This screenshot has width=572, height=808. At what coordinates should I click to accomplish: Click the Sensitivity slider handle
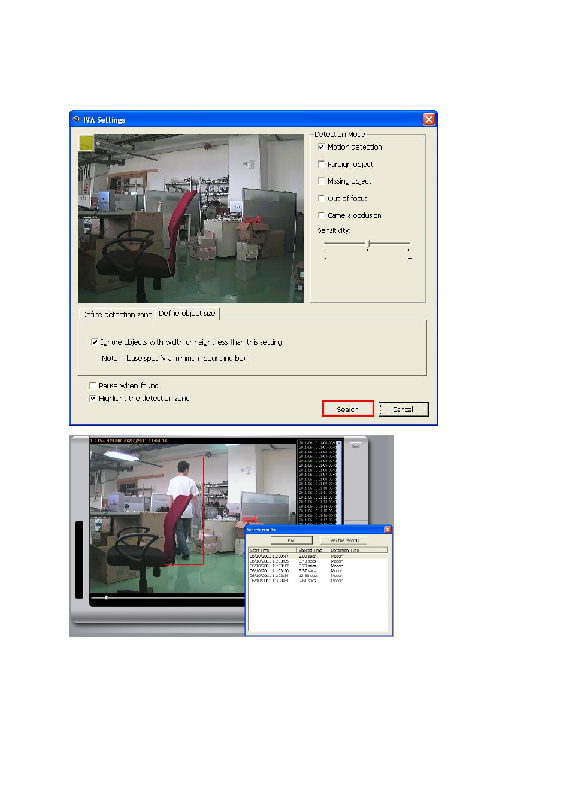click(368, 244)
